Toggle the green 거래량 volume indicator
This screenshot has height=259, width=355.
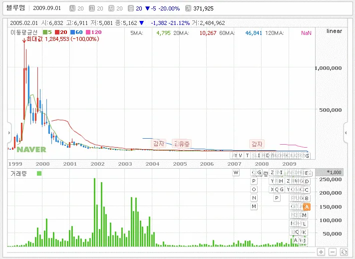click(x=39, y=173)
